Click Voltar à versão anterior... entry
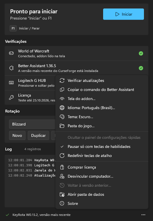 pyautogui.click(x=102, y=185)
